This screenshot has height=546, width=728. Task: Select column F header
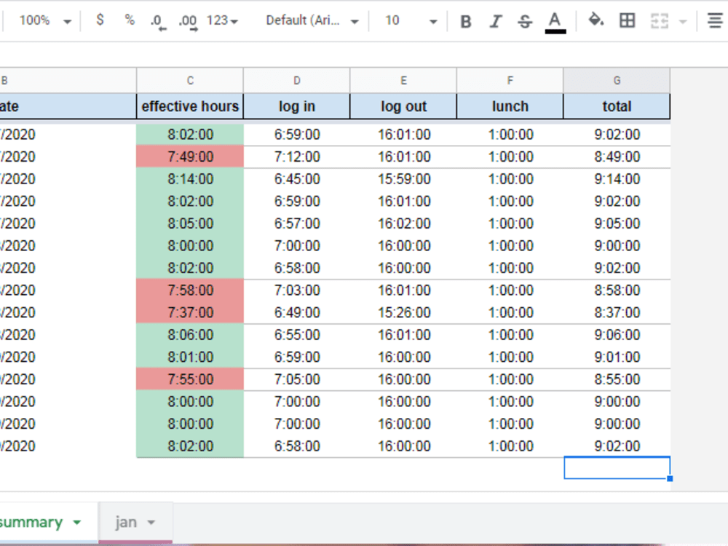pyautogui.click(x=510, y=80)
